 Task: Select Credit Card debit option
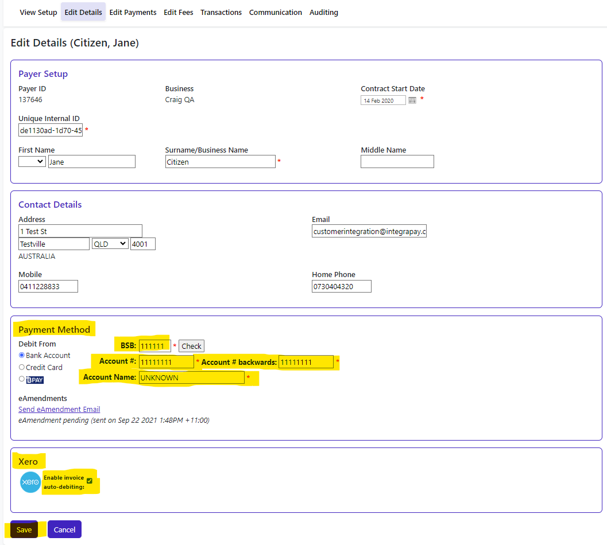coord(22,368)
